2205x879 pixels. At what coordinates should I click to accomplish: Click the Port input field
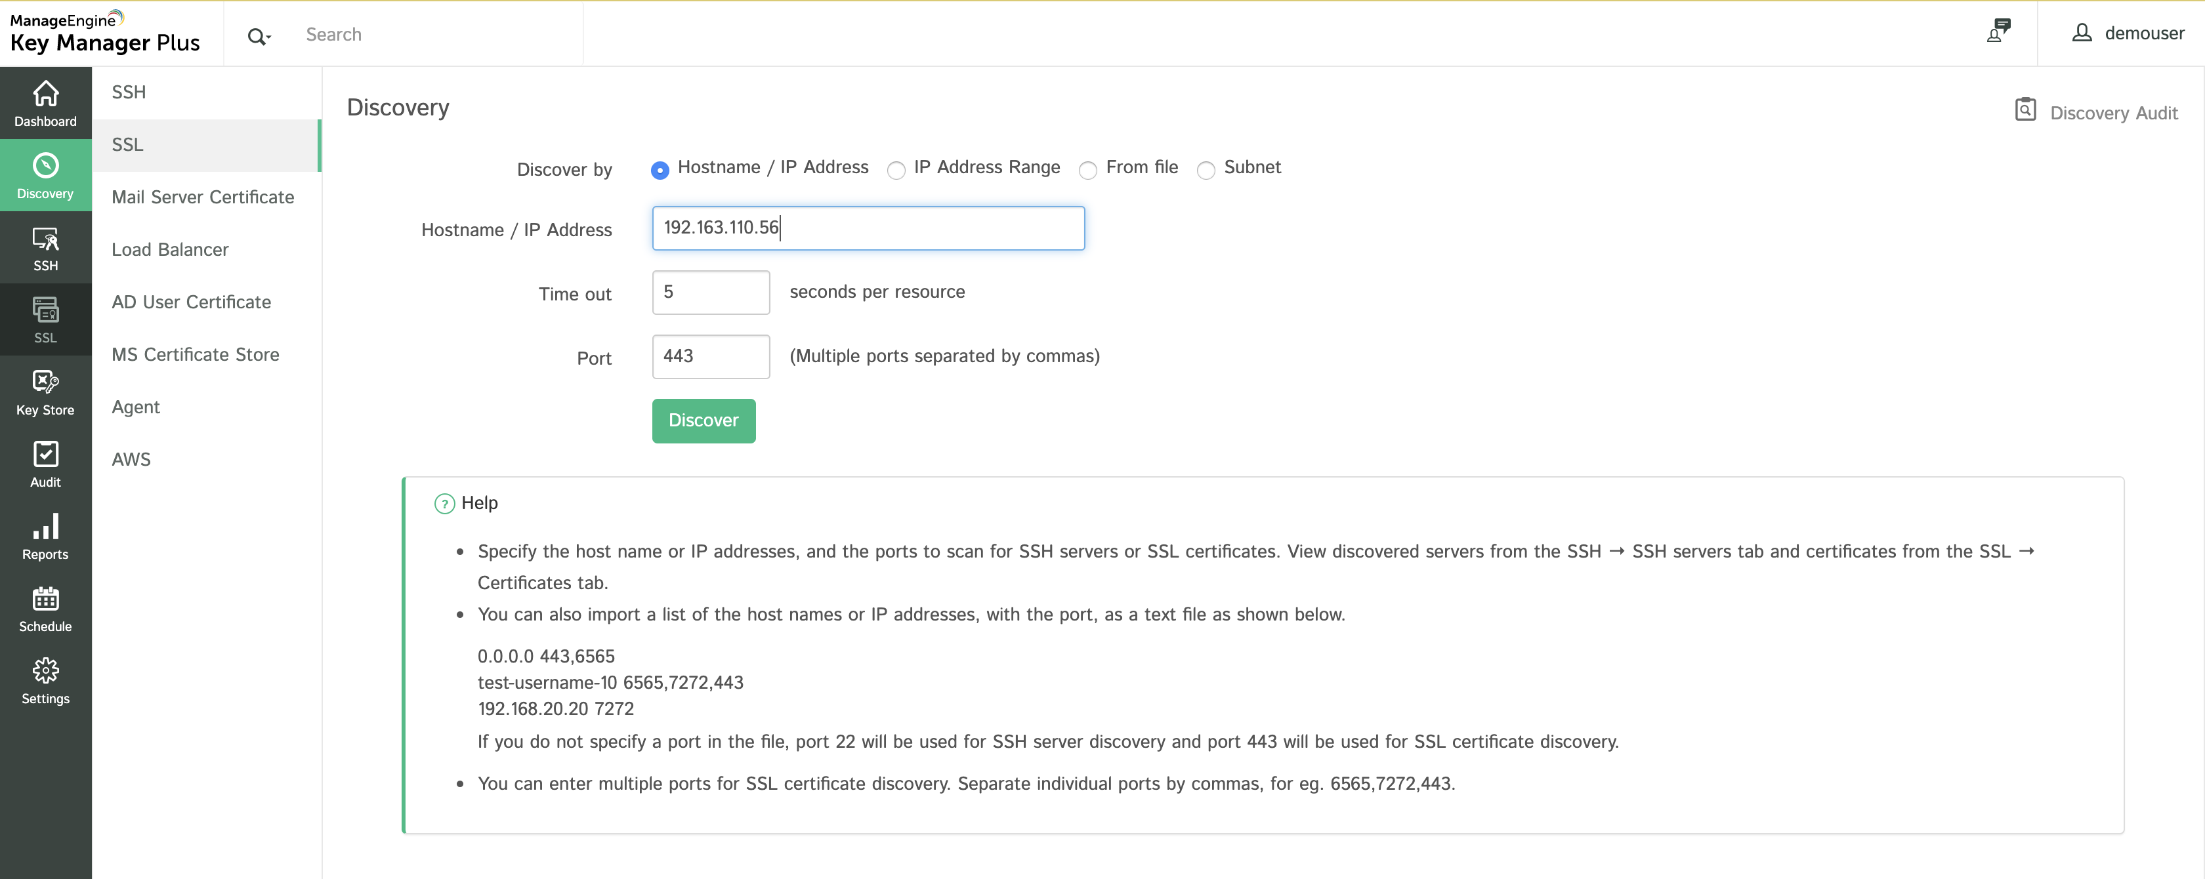pyautogui.click(x=709, y=356)
